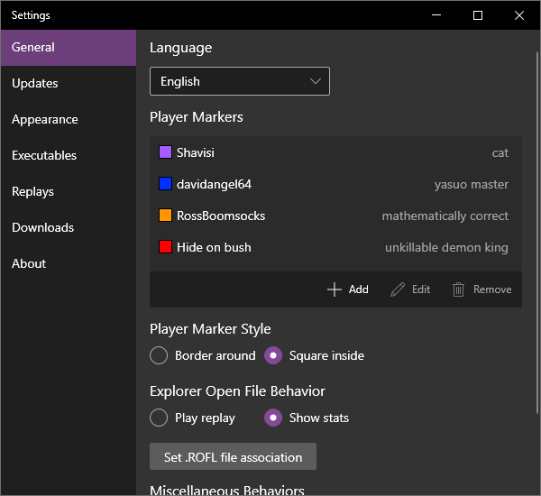Click the plus icon next to Add
The height and width of the screenshot is (496, 541).
click(334, 289)
